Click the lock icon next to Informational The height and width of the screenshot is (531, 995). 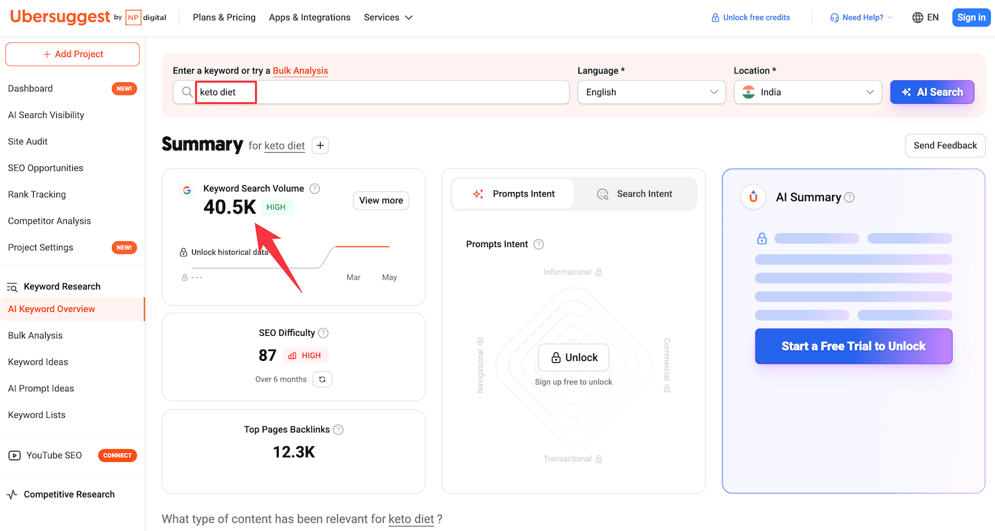599,272
